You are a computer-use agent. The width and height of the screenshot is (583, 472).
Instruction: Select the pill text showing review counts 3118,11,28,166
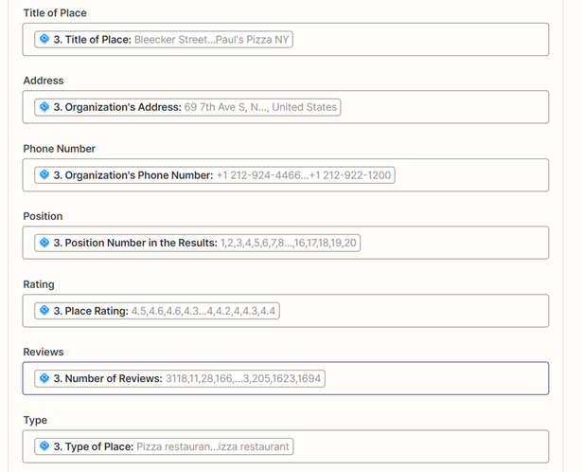(243, 379)
